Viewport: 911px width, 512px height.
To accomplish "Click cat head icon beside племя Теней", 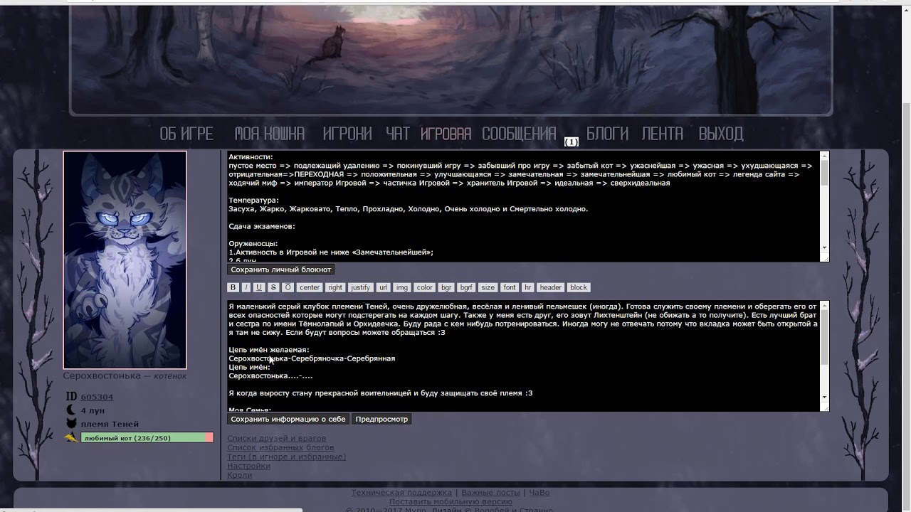I will click(x=71, y=424).
